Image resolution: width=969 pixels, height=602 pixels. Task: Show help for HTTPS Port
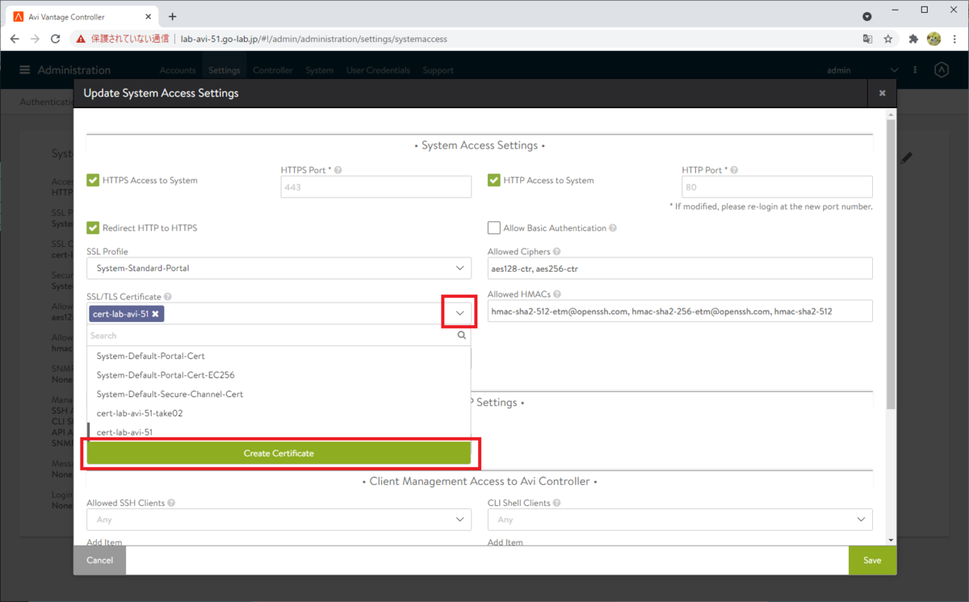point(338,170)
